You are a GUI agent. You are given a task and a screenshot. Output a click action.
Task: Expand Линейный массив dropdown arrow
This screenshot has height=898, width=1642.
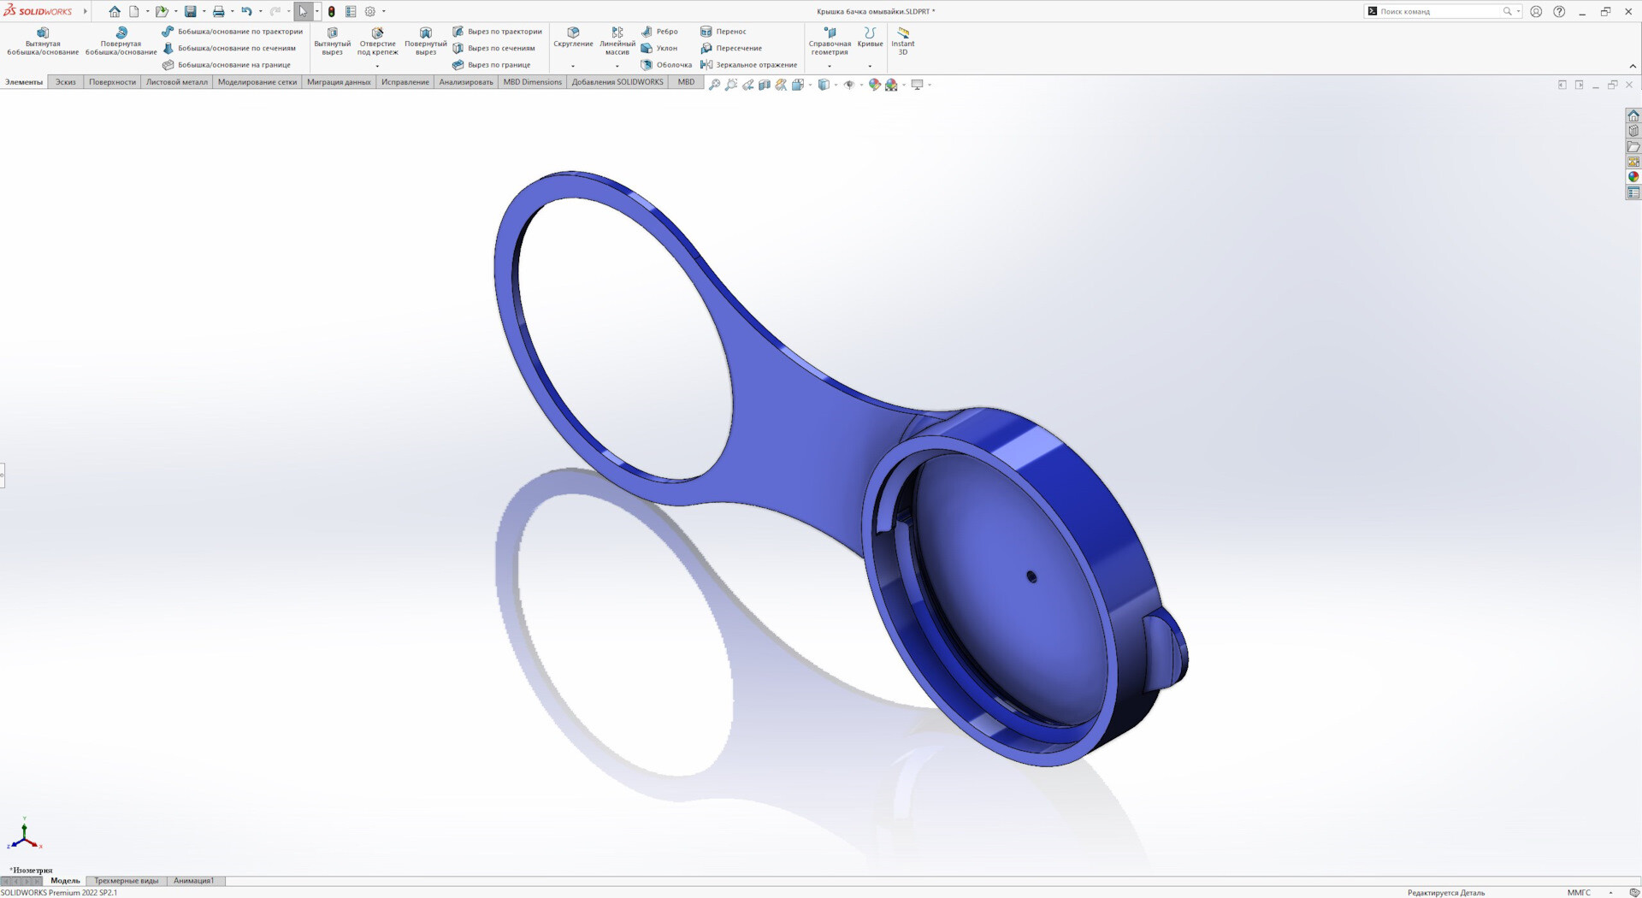(617, 66)
